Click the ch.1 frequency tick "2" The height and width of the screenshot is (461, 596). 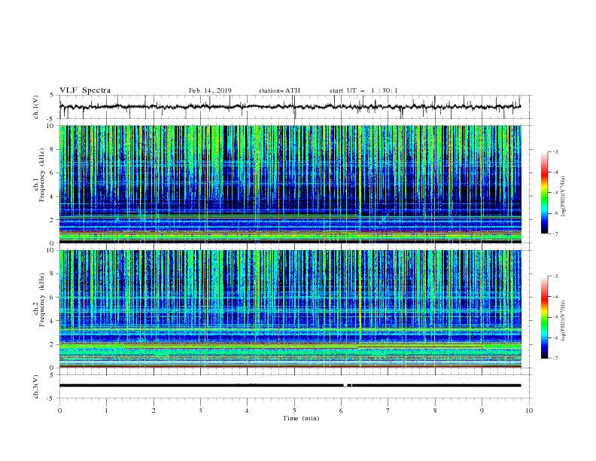(x=53, y=219)
